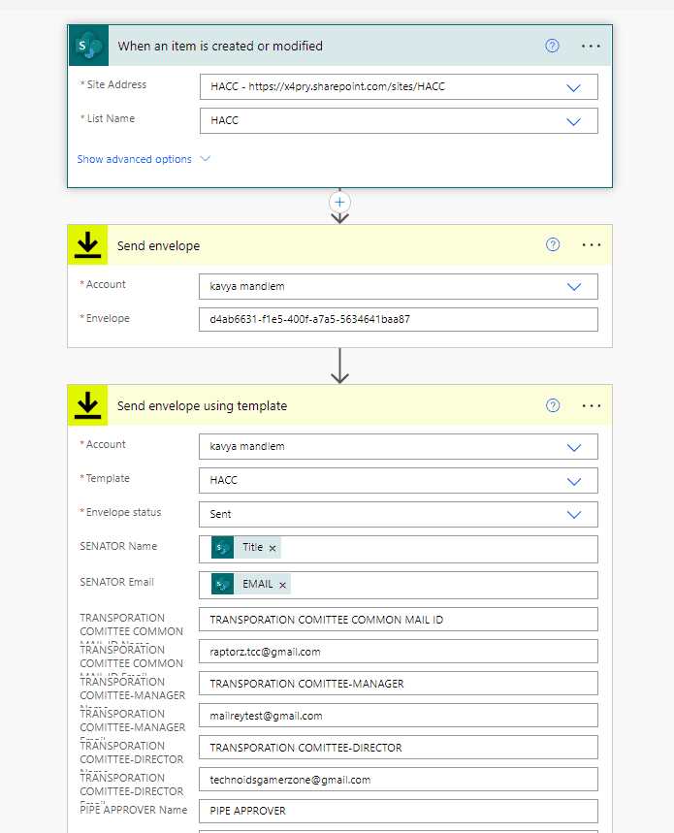Screen dimensions: 674x833
Task: Click the 'Site Address' label
Action: point(116,84)
